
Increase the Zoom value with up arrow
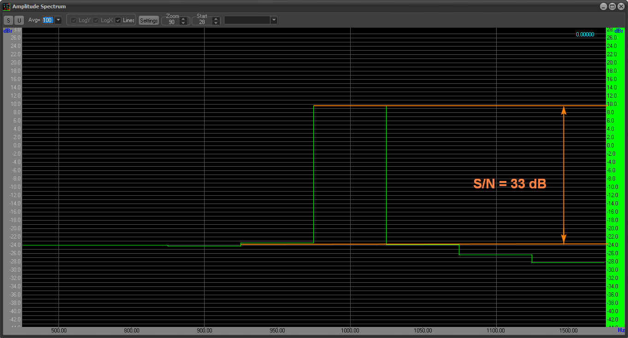tap(183, 18)
